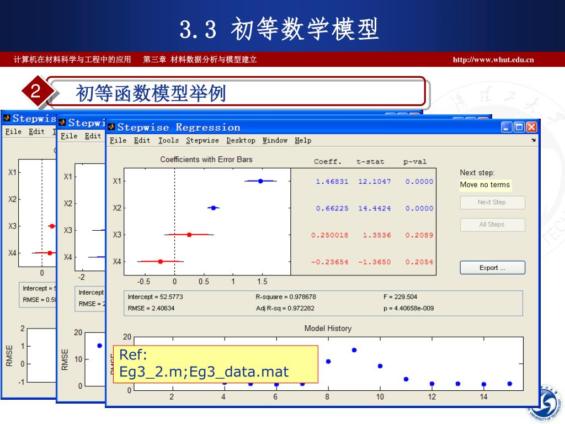Open the Tools menu
This screenshot has width=565, height=424.
pyautogui.click(x=168, y=140)
